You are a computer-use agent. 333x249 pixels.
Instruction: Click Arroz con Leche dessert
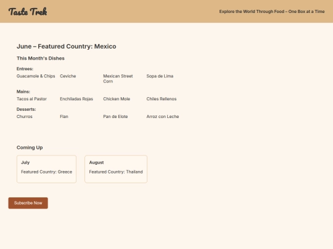click(163, 116)
